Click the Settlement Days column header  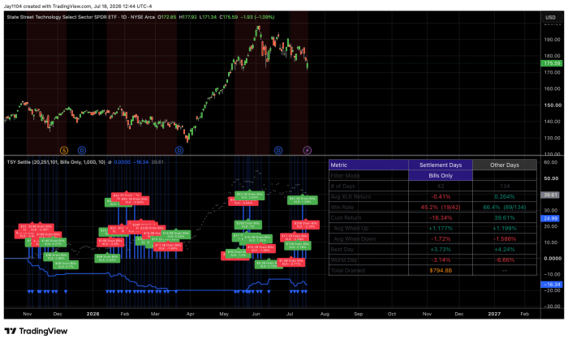(441, 165)
